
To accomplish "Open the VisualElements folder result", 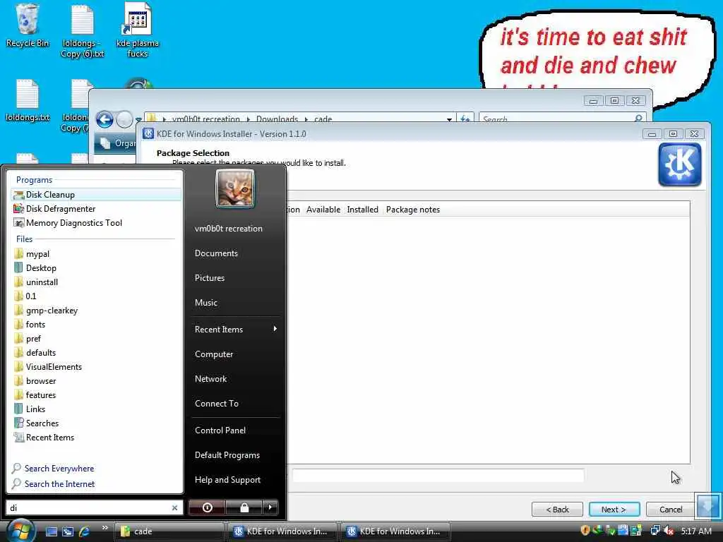I will 95,367.
